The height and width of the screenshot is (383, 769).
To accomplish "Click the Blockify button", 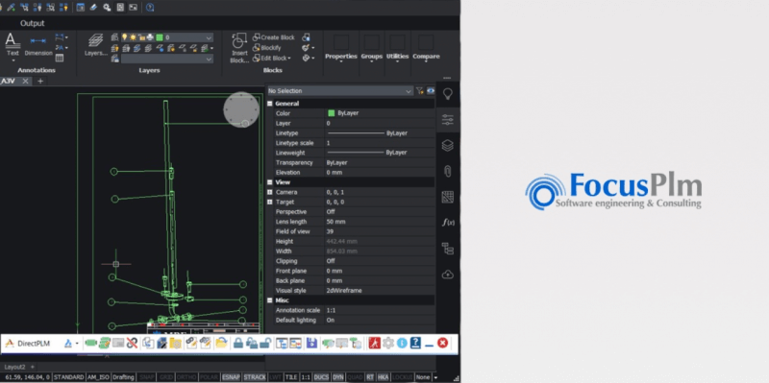I will point(267,48).
